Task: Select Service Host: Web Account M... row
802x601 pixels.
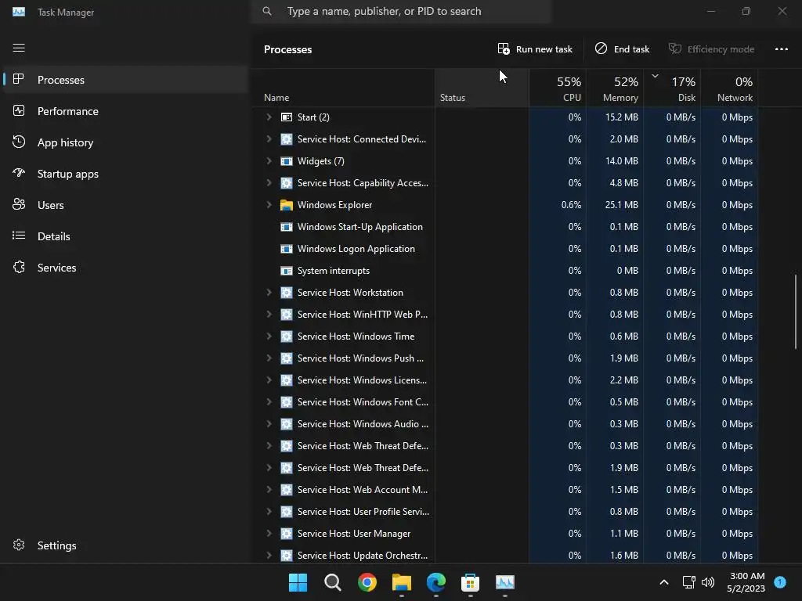Action: tap(505, 490)
